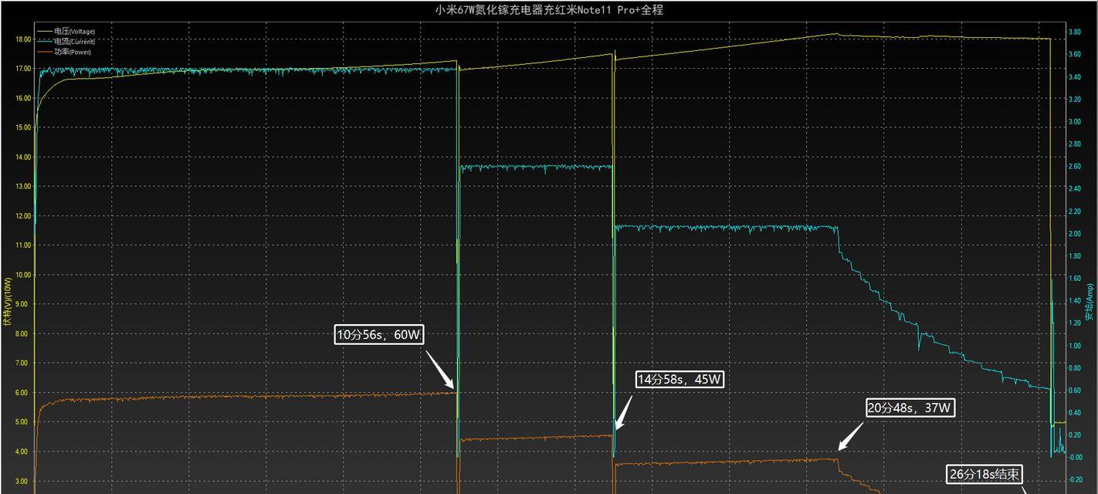
Task: Click the 0.40 tick on ampere axis
Action: [x=1074, y=412]
